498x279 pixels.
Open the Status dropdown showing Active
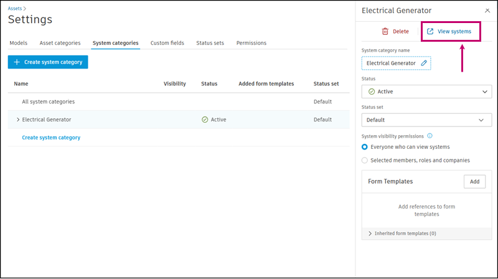[x=426, y=92]
